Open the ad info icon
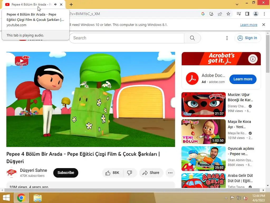Viewport: 270px width, 203px height. 253,59
